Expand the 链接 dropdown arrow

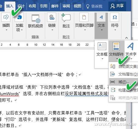coord(52,30)
